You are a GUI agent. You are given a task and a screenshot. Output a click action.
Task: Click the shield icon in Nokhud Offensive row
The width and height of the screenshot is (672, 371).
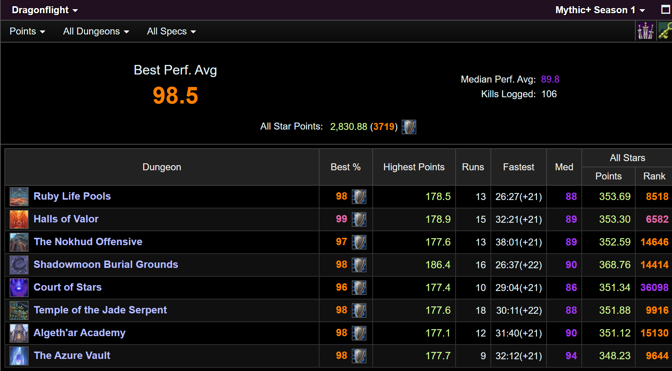[359, 242]
